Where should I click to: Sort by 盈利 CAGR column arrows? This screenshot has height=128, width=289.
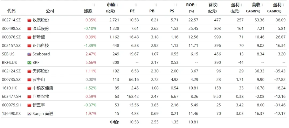[x=283, y=5]
